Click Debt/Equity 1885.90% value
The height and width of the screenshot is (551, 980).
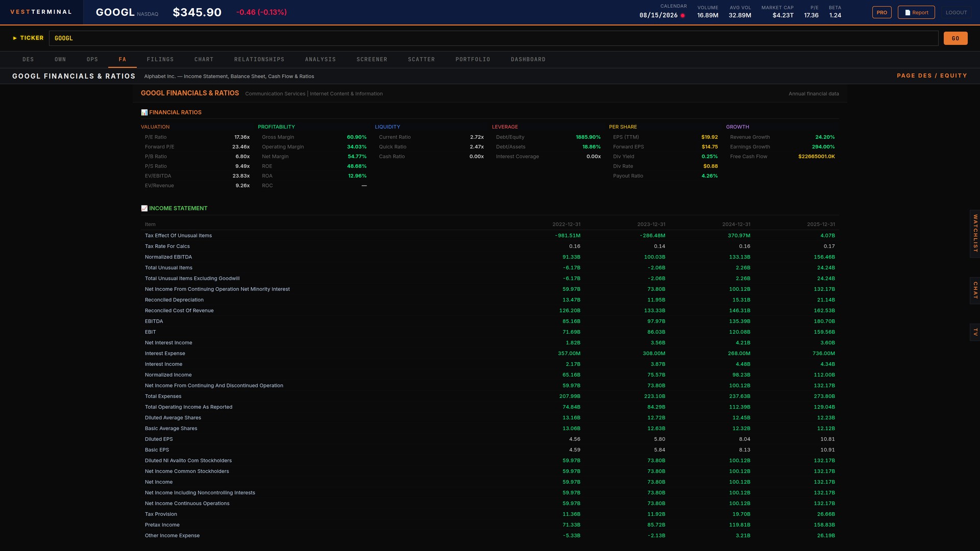[x=588, y=137]
